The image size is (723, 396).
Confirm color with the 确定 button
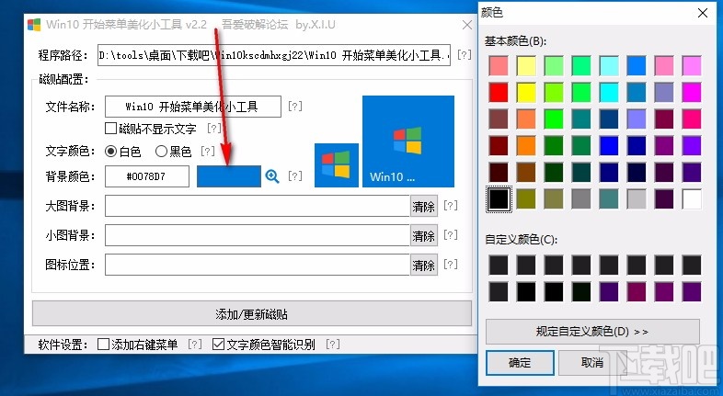click(x=520, y=362)
